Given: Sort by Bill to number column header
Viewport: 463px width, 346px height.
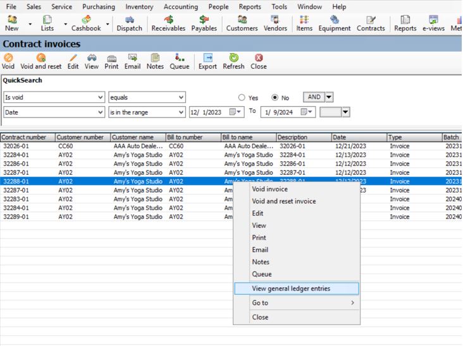Looking at the screenshot, I should tap(193, 138).
